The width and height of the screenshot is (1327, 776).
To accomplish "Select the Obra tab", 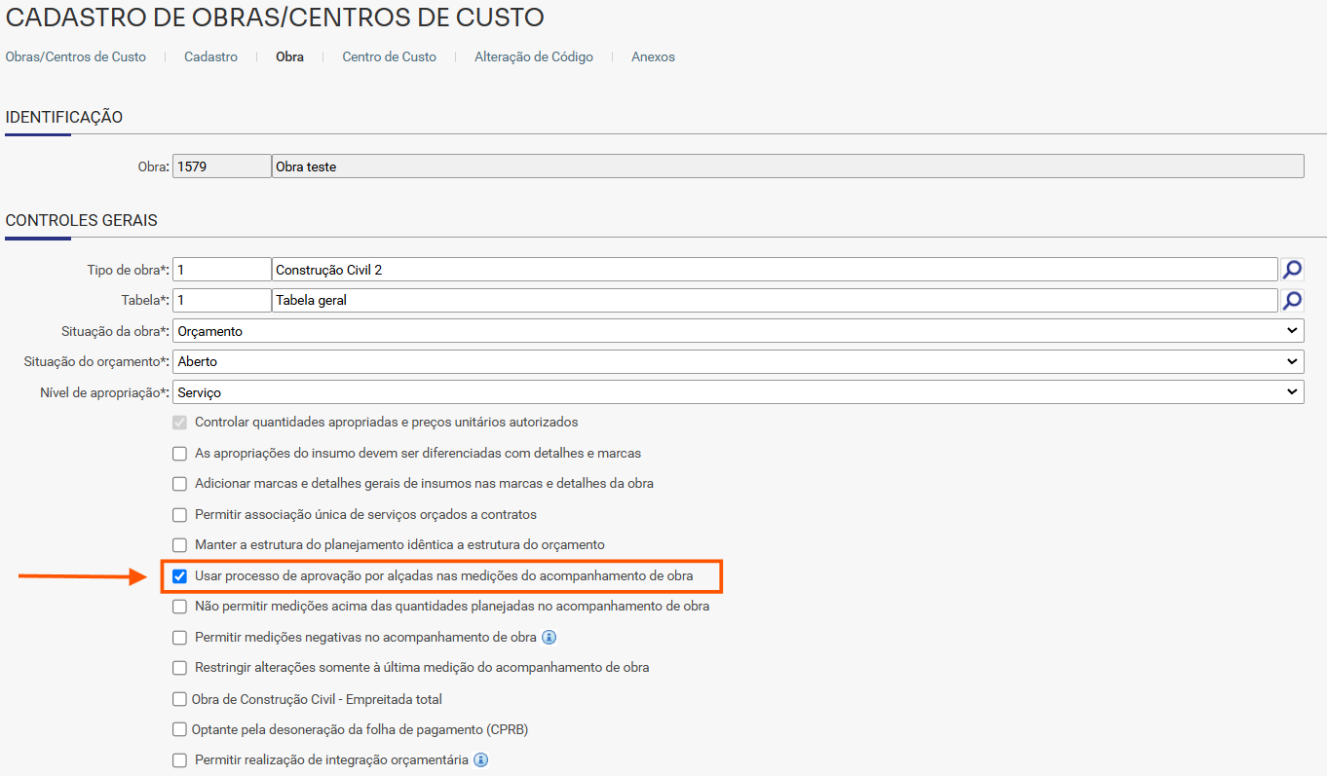I will (289, 57).
